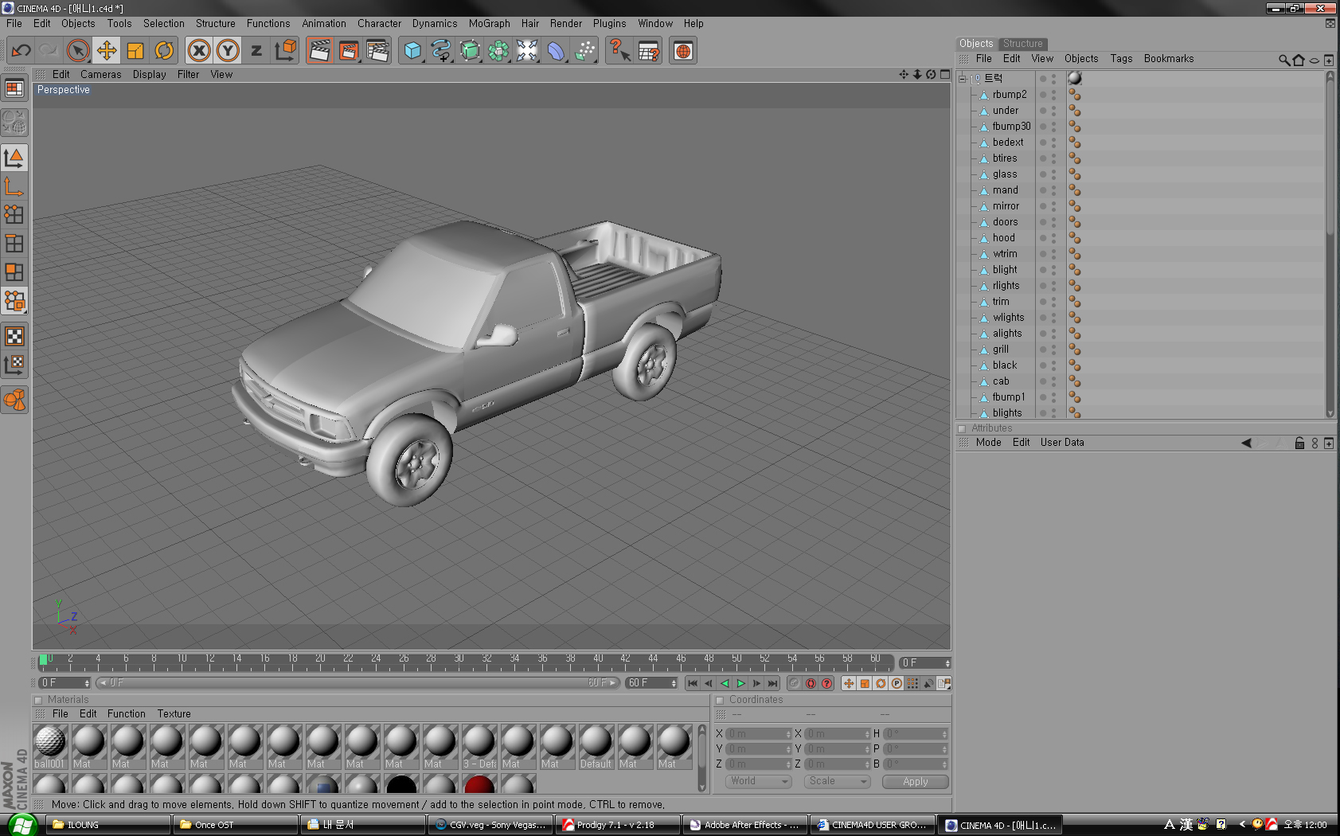Open the Render menu
This screenshot has width=1340, height=836.
566,24
